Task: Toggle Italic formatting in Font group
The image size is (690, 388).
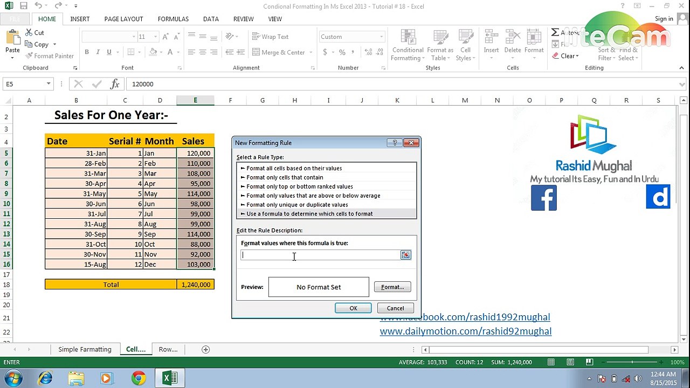Action: 98,52
